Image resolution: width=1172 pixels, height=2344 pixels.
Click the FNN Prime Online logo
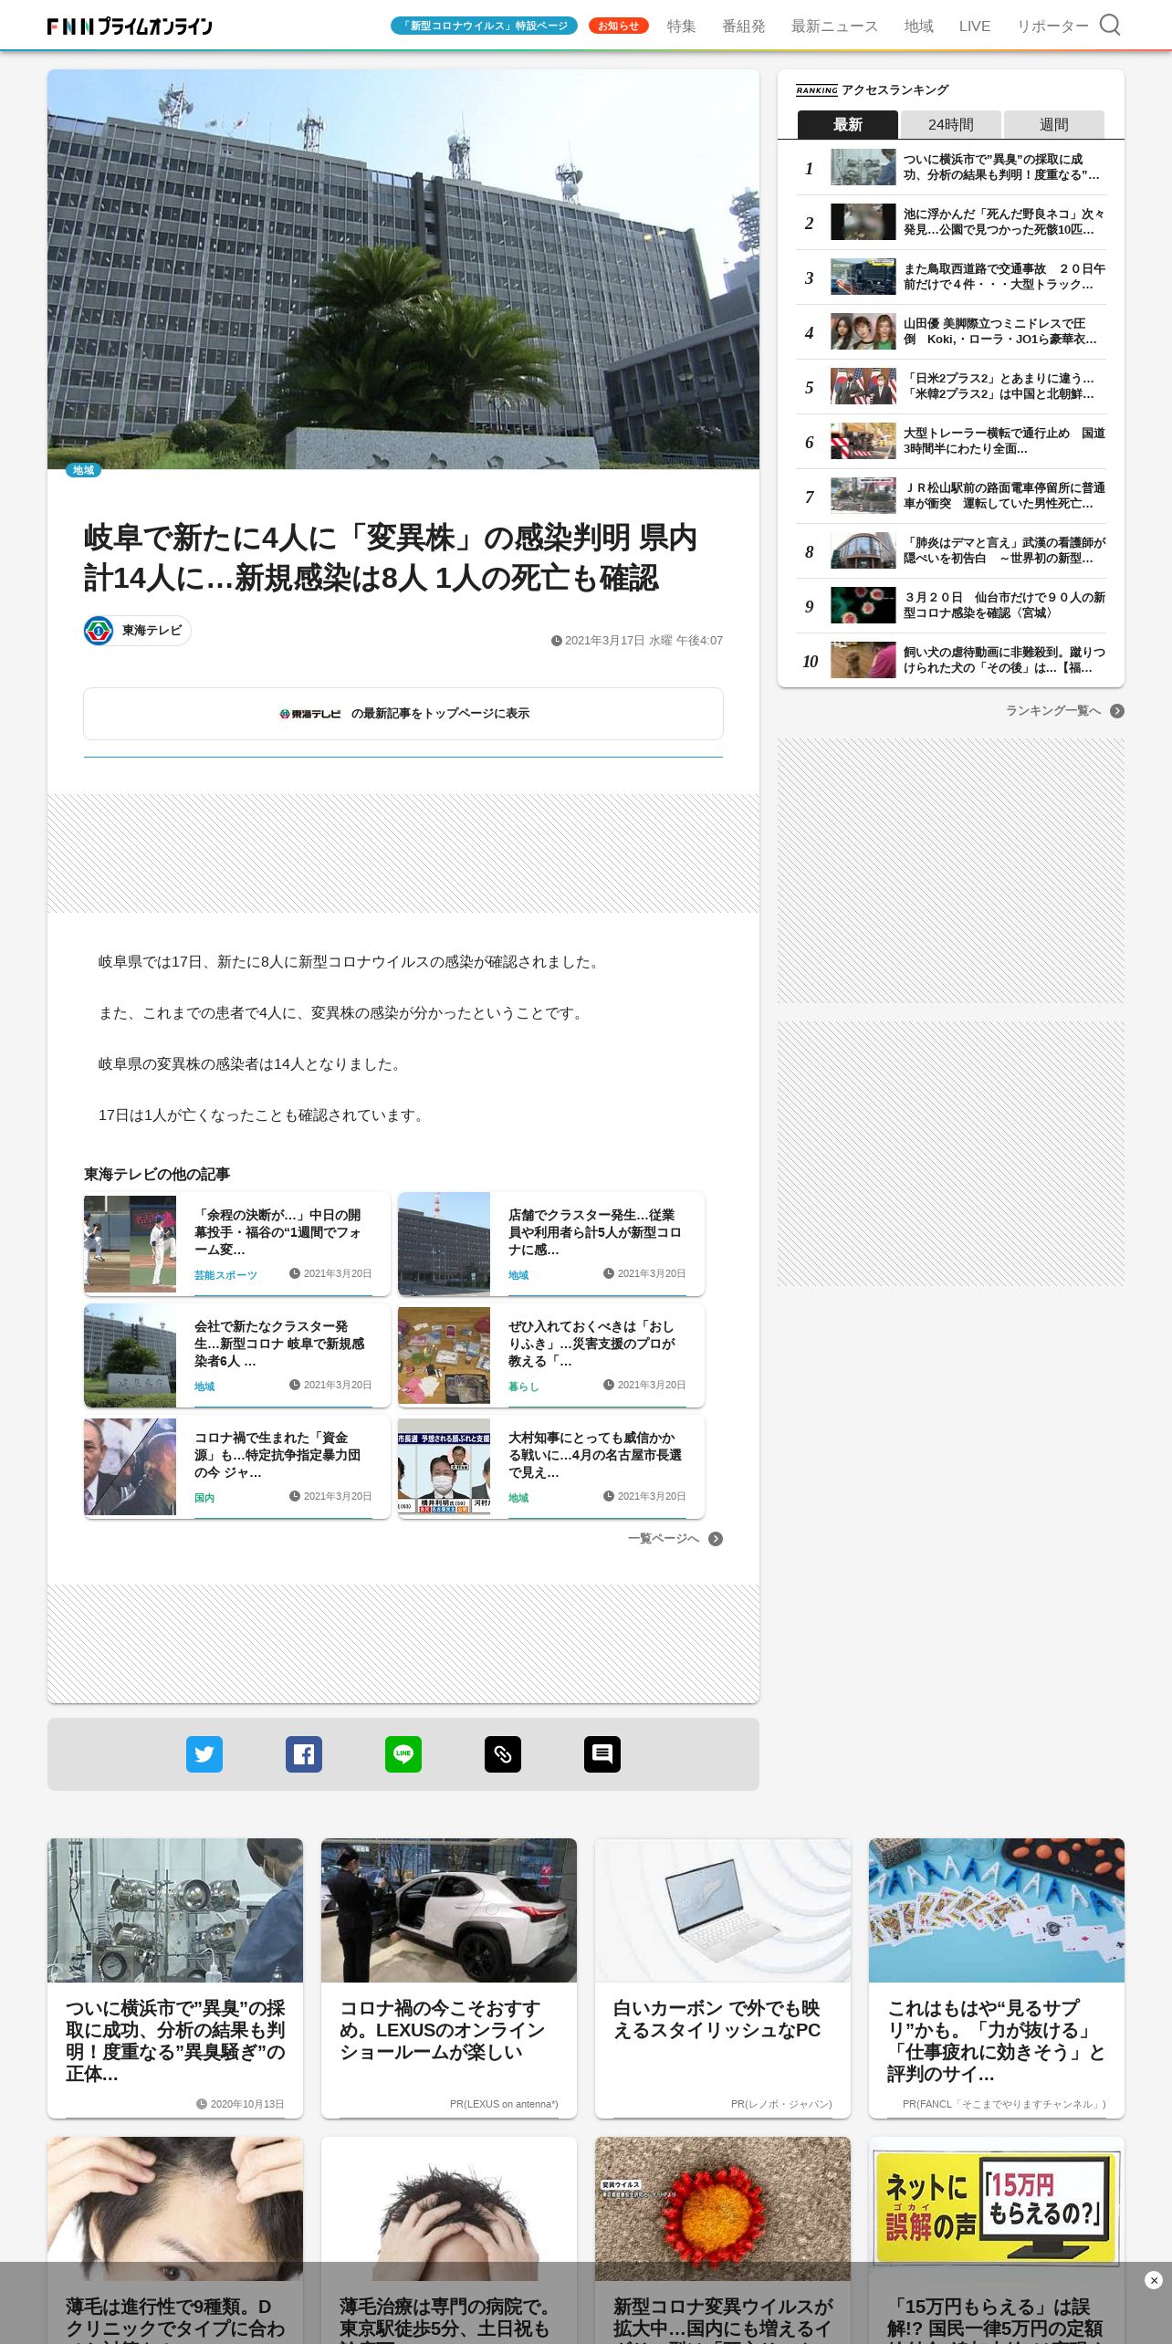click(x=130, y=26)
